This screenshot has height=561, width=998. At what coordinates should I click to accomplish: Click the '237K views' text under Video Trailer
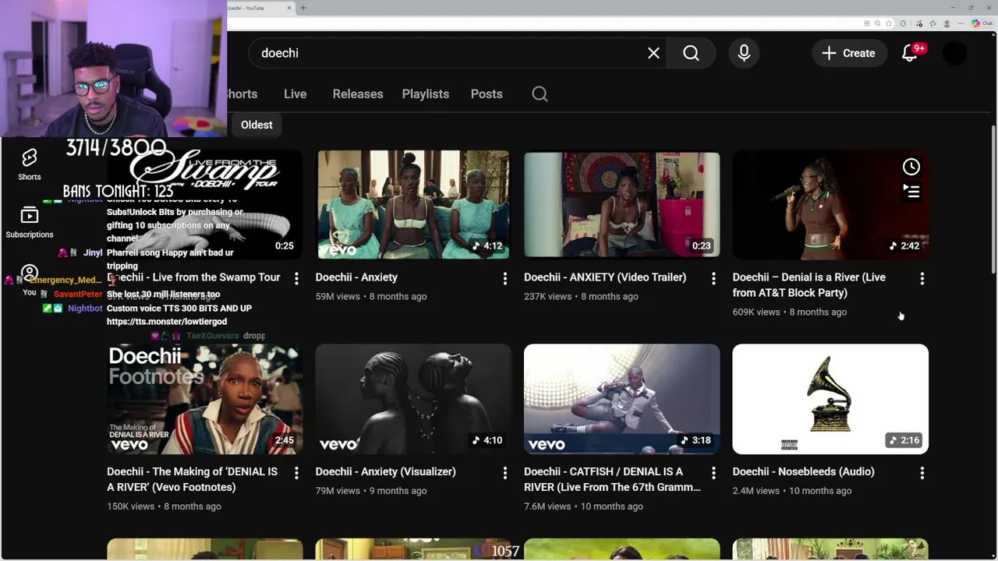(x=549, y=296)
